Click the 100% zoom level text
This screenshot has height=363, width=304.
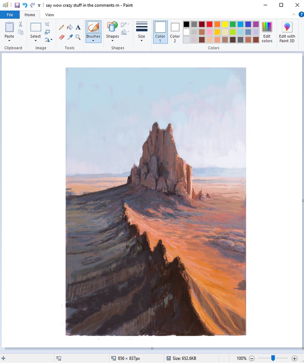241,358
